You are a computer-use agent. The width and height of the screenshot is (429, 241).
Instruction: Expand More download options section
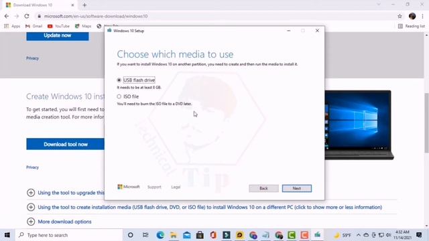coord(59,222)
